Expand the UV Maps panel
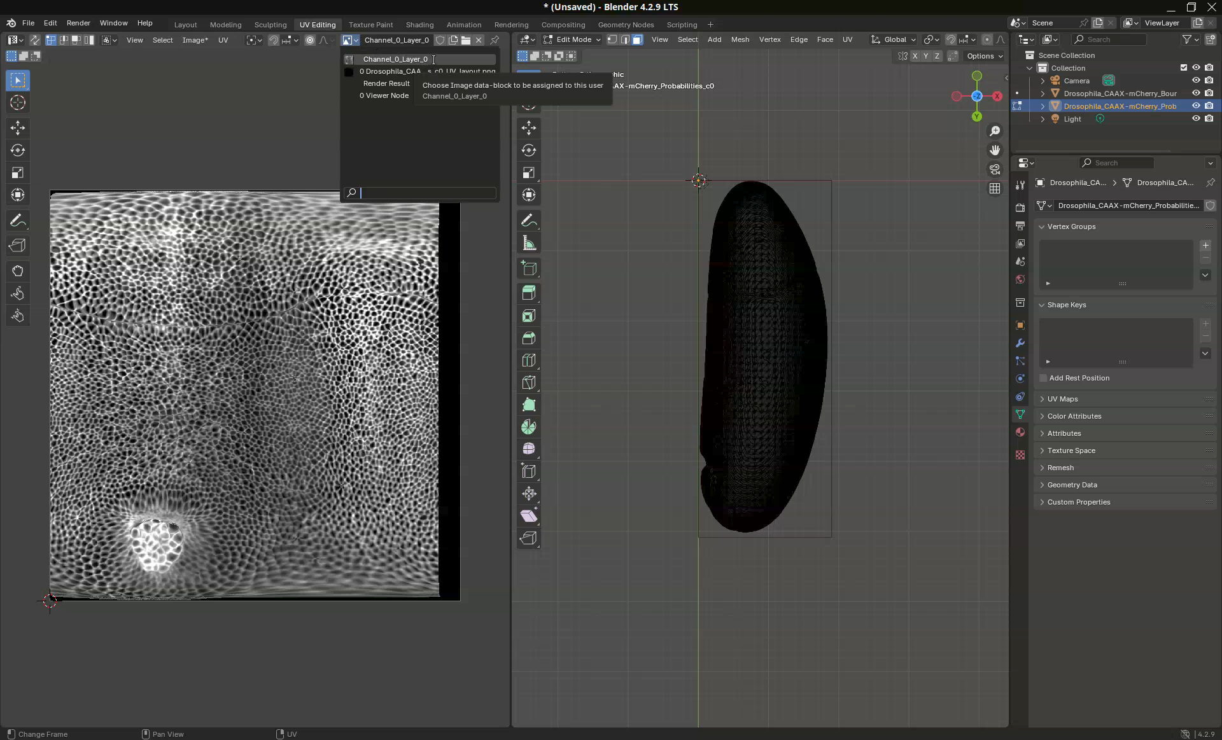The image size is (1222, 740). click(1062, 399)
